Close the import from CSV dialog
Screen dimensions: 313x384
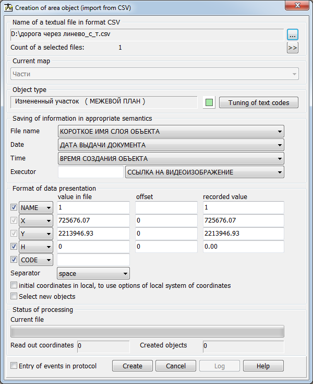pyautogui.click(x=297, y=5)
